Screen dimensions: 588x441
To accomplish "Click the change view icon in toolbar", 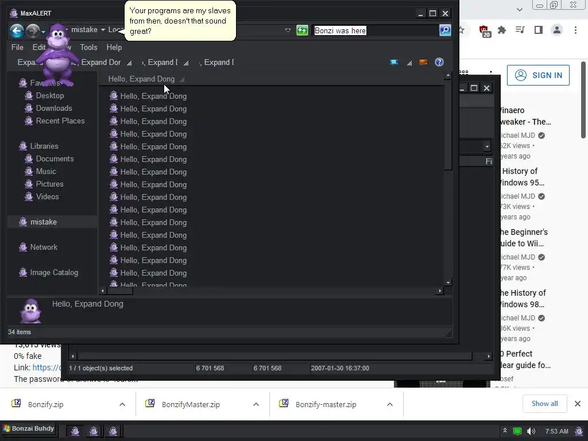I will [394, 62].
